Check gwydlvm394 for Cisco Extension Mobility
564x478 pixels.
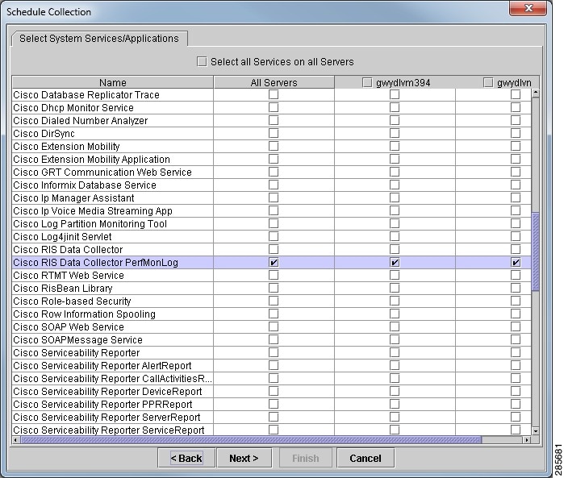[395, 146]
